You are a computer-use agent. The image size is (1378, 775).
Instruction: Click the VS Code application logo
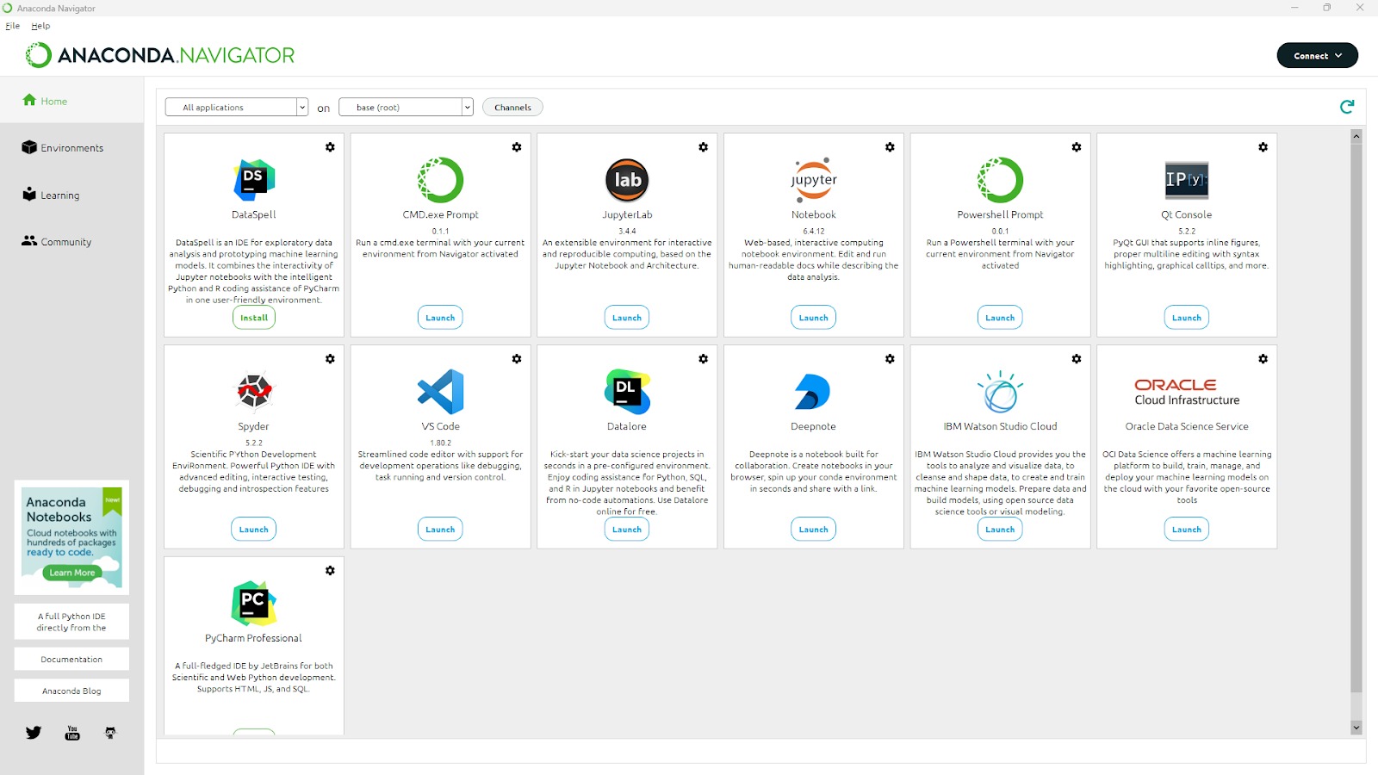coord(440,392)
